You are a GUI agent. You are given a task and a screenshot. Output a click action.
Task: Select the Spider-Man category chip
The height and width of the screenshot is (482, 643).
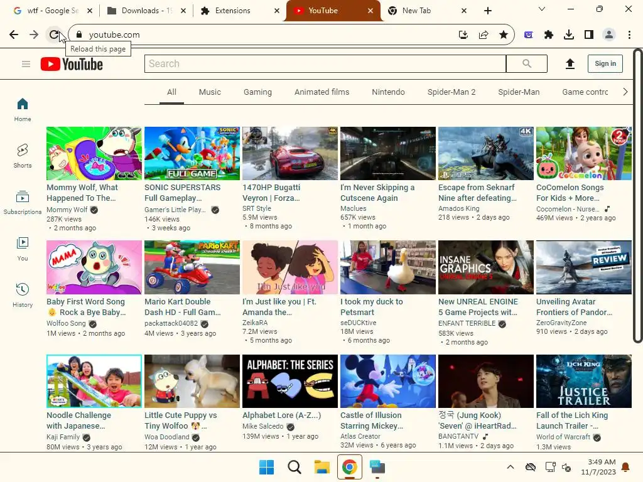[x=519, y=92]
